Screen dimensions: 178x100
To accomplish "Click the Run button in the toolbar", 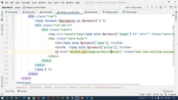I will (148, 7).
